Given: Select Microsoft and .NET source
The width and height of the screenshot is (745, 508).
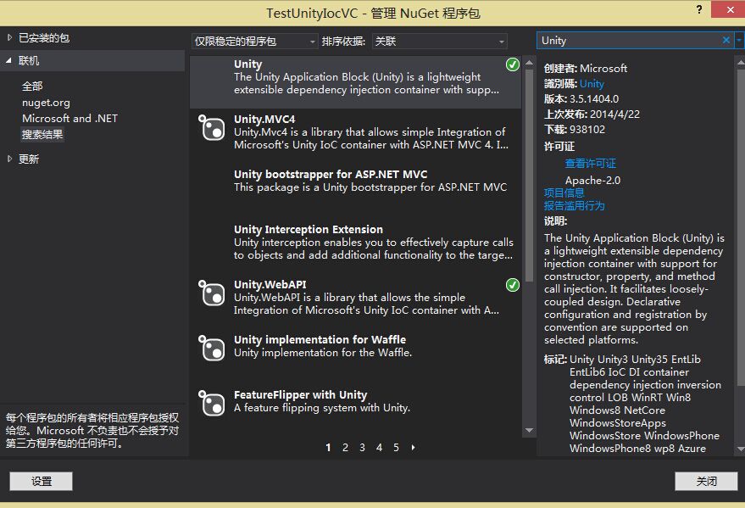Looking at the screenshot, I should 69,119.
